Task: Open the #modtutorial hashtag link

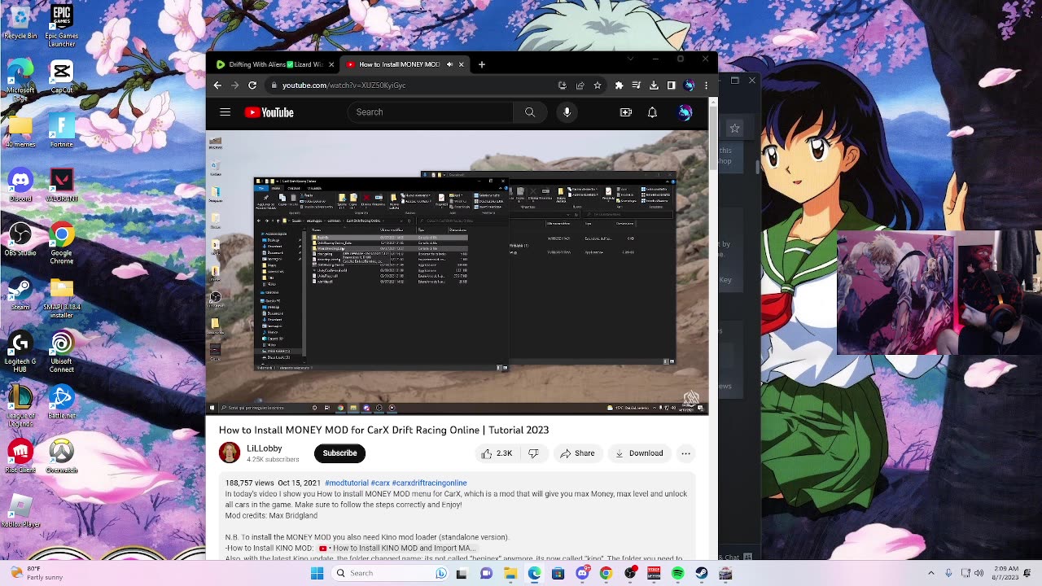Action: coord(346,483)
